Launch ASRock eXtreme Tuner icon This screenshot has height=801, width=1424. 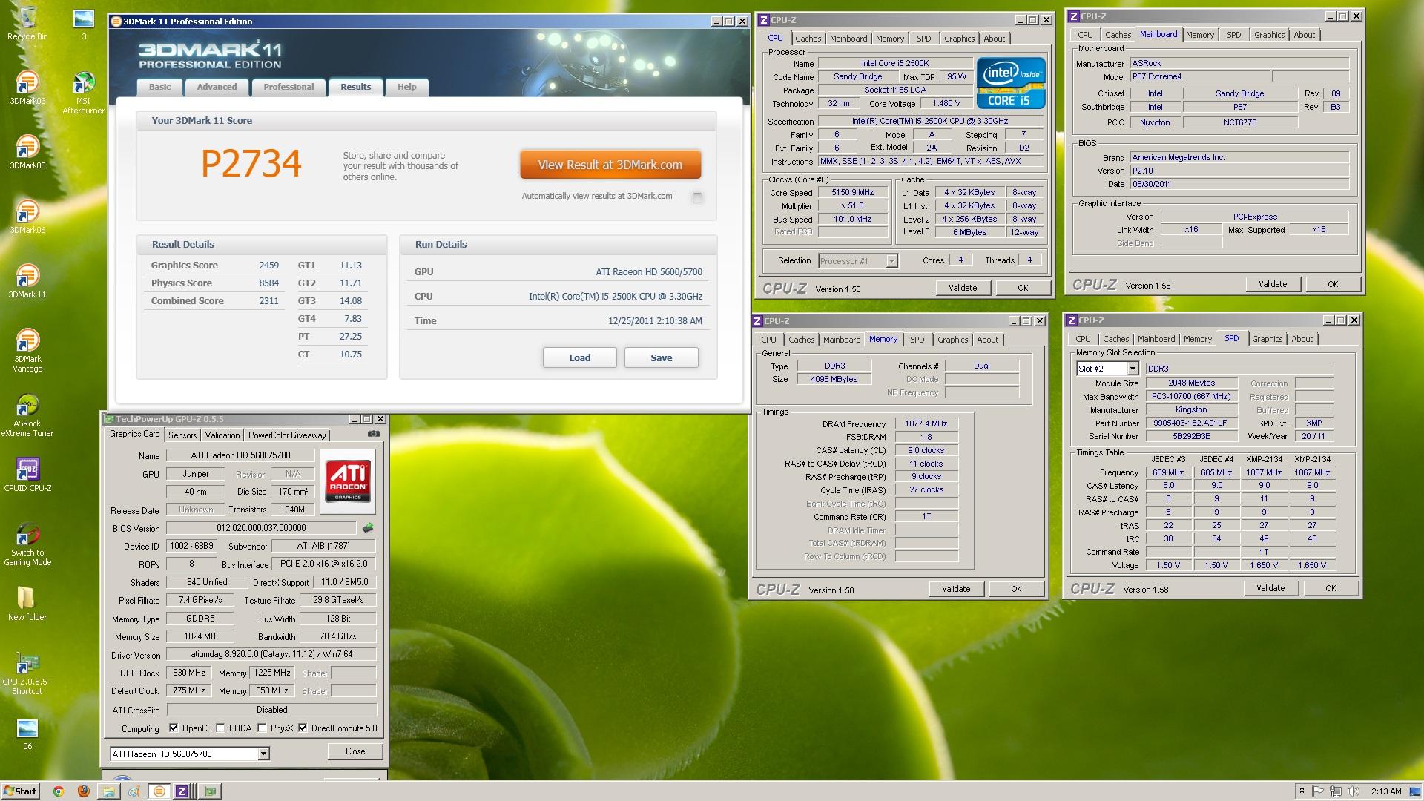pyautogui.click(x=27, y=415)
